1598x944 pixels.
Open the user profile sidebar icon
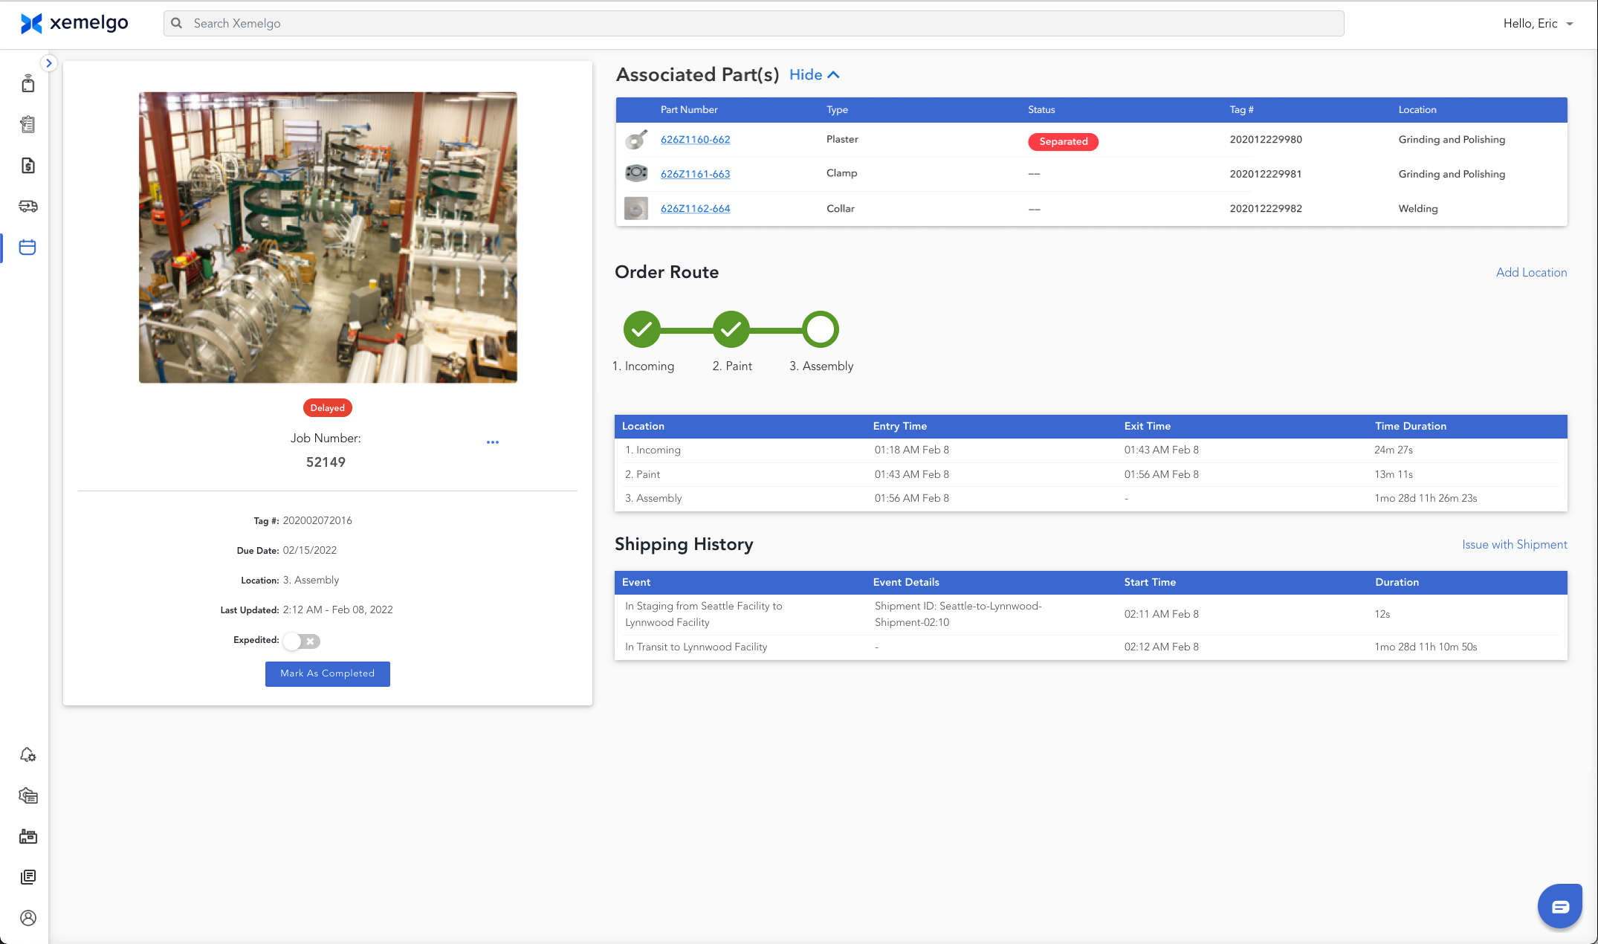tap(28, 918)
